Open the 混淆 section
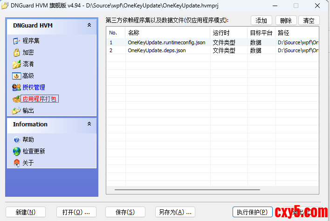The width and height of the screenshot is (330, 221). click(x=28, y=64)
